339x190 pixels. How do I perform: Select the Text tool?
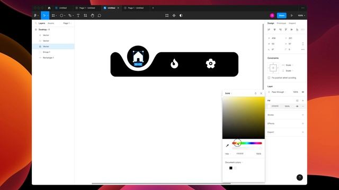point(78,15)
